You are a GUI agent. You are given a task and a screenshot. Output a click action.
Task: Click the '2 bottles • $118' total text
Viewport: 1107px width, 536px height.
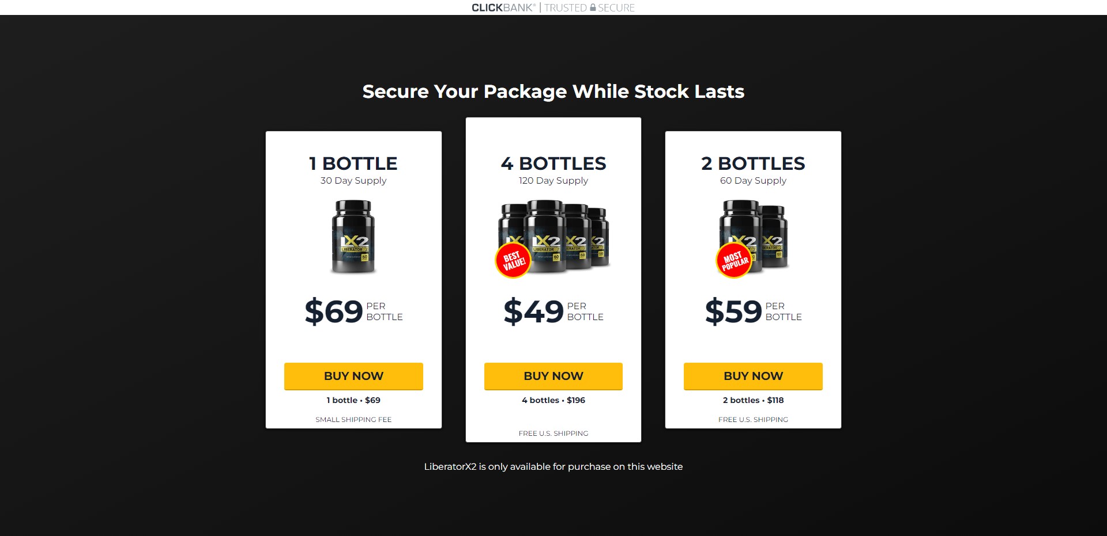pos(753,400)
